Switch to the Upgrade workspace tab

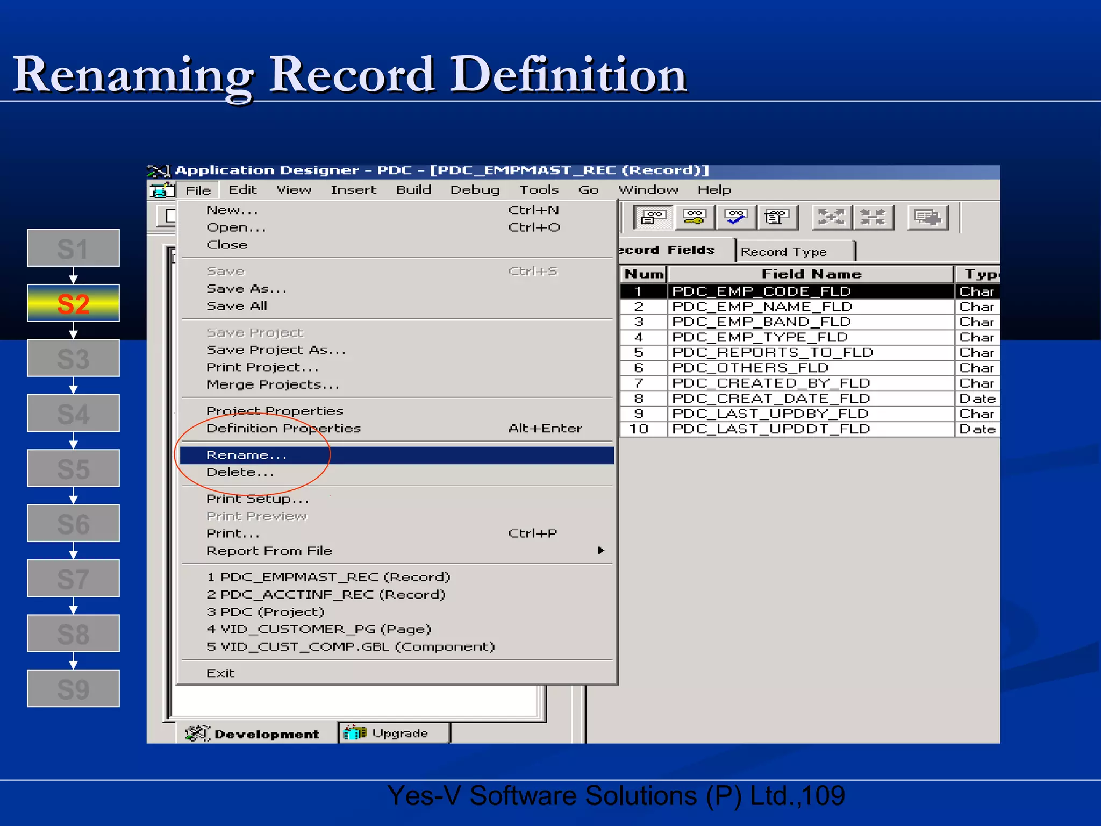pyautogui.click(x=394, y=734)
